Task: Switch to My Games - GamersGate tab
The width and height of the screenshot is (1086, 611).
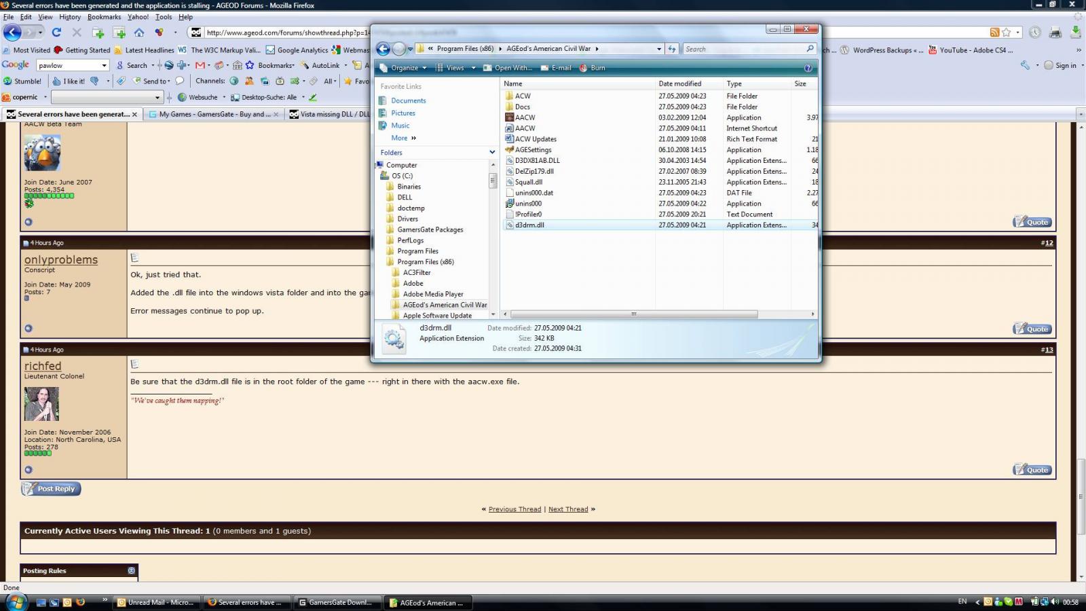Action: [214, 114]
